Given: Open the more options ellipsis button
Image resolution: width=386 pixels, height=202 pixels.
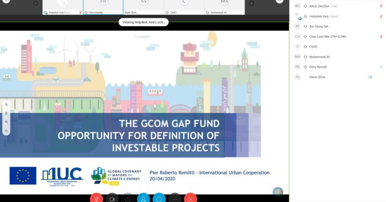Looking at the screenshot, I should pyautogui.click(x=175, y=198).
